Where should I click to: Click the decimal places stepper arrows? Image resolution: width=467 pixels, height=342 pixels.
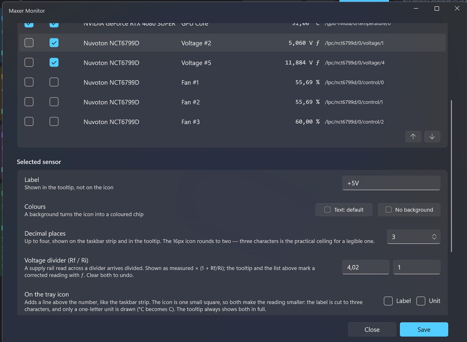(x=434, y=237)
